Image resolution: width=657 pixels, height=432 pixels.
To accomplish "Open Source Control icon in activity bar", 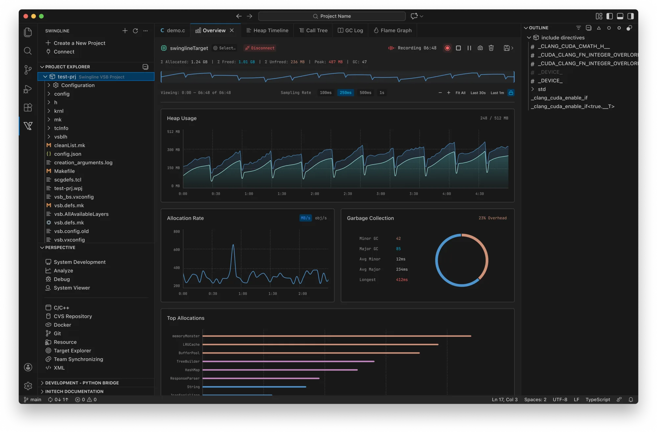I will coord(28,70).
